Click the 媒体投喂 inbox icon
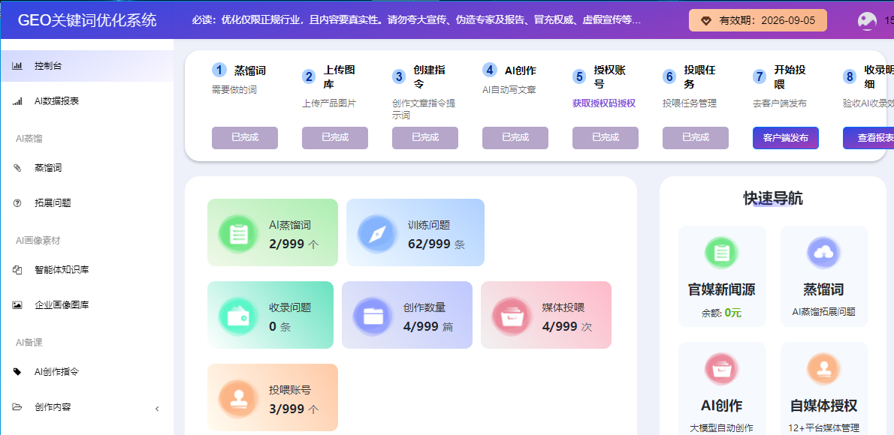894x435 pixels. coord(512,316)
